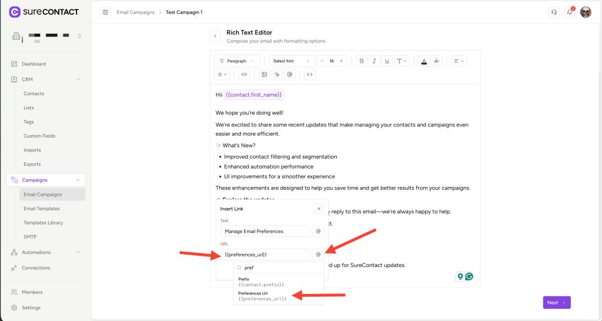Click the text color swatch button

[x=423, y=61]
